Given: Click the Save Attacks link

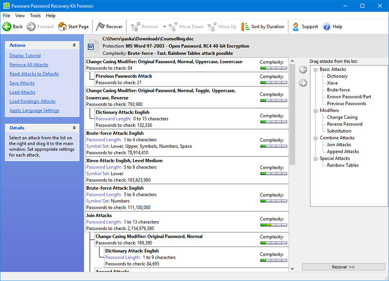Looking at the screenshot, I should click(22, 83).
